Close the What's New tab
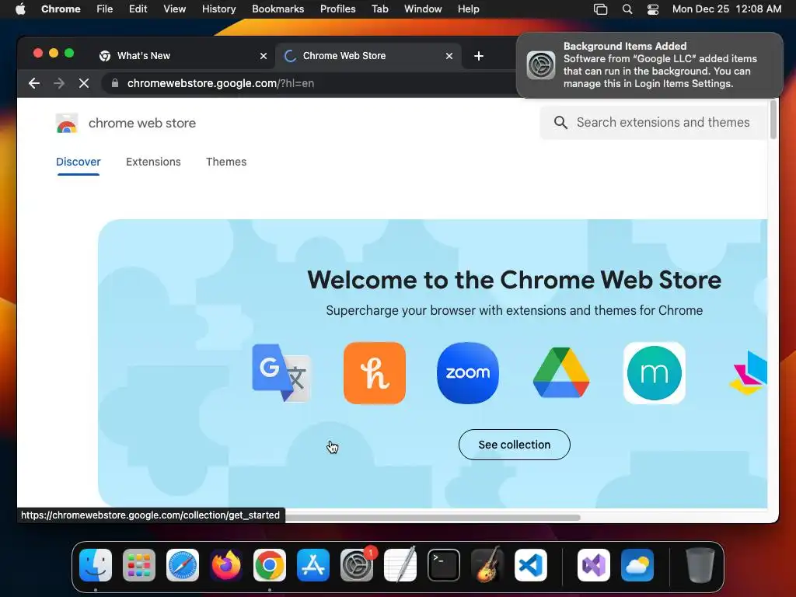The height and width of the screenshot is (597, 796). (264, 56)
